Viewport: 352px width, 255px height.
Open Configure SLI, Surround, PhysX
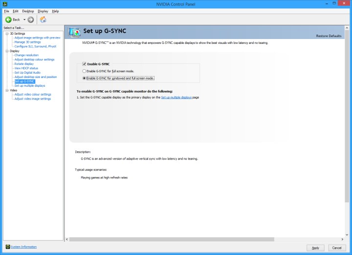[x=36, y=46]
